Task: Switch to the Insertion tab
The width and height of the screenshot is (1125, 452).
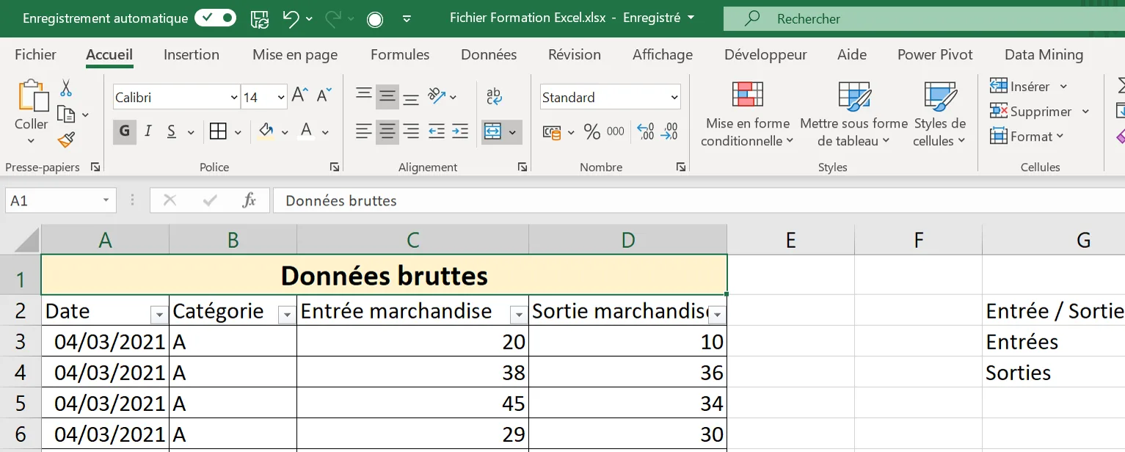Action: (x=192, y=54)
